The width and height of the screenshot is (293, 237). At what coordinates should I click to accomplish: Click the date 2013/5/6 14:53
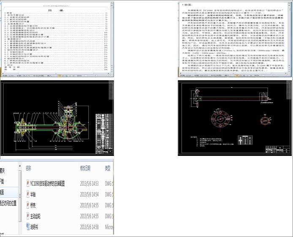point(90,183)
